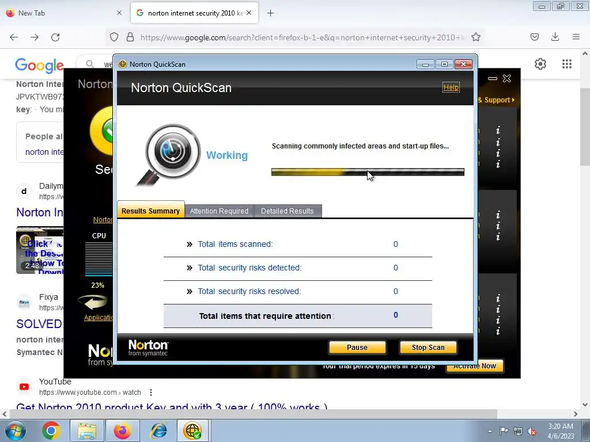Click the Total security risks resolved row
590x442 pixels.
(x=298, y=292)
